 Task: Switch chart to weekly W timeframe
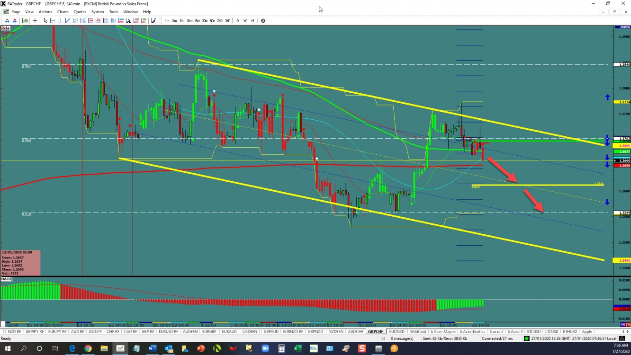[x=245, y=21]
